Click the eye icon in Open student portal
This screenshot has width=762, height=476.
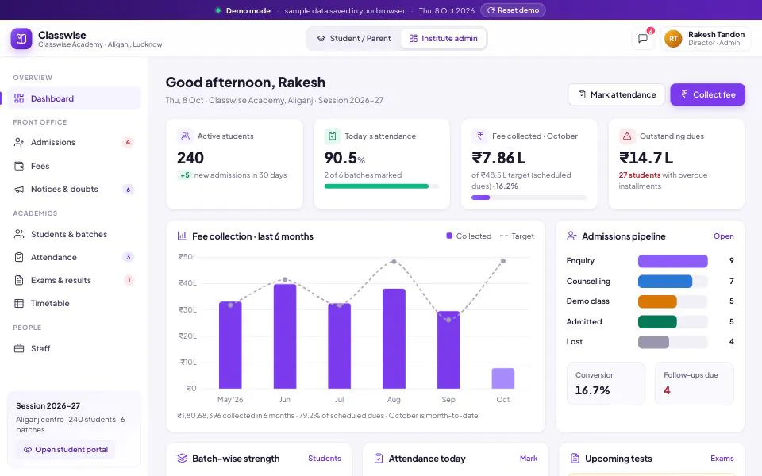[x=28, y=450]
